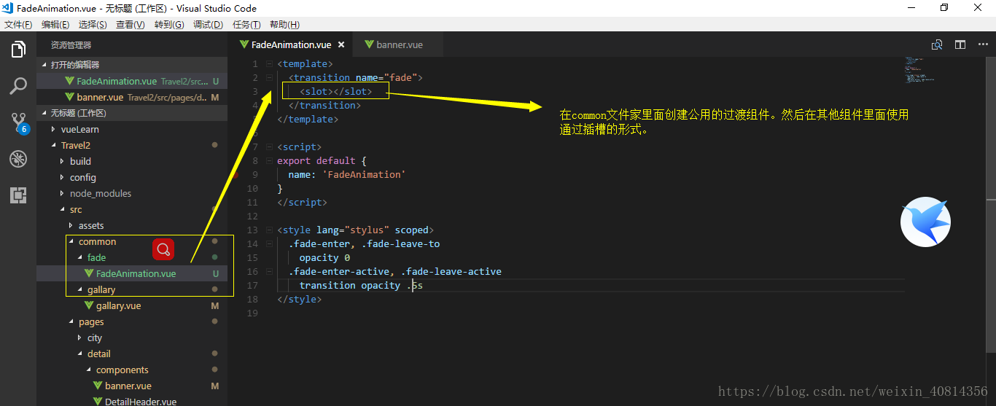The image size is (996, 406).
Task: Click the Vue icon of banner.vue tab
Action: [x=369, y=44]
